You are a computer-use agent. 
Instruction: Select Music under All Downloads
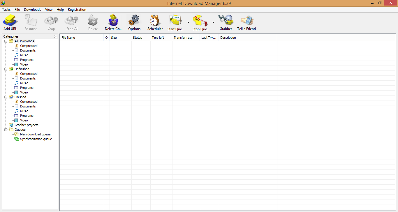(x=24, y=55)
